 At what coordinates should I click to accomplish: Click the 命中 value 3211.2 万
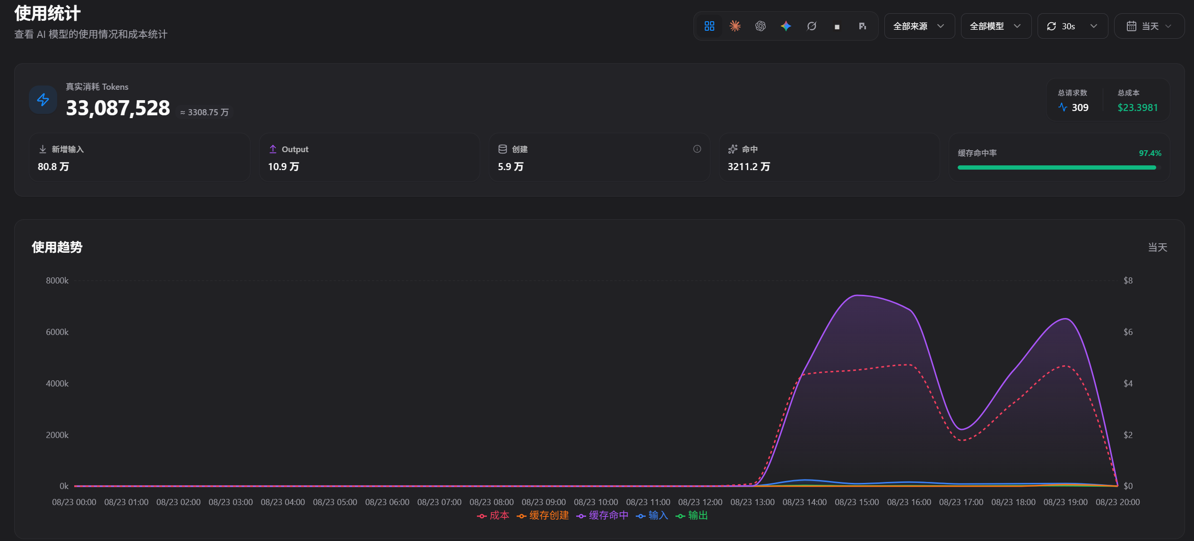click(749, 167)
